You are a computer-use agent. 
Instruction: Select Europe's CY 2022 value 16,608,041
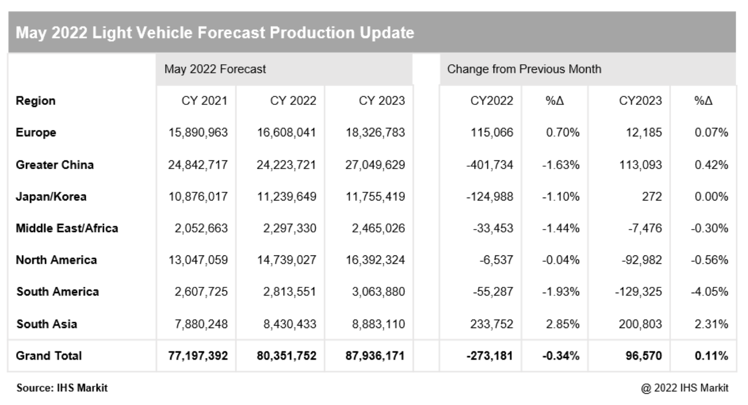(286, 132)
